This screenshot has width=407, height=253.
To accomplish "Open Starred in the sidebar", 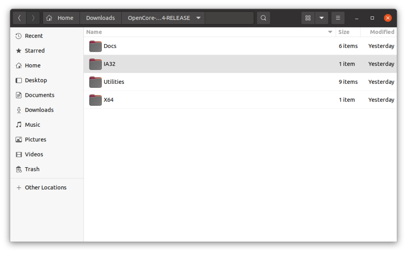I will pos(47,51).
